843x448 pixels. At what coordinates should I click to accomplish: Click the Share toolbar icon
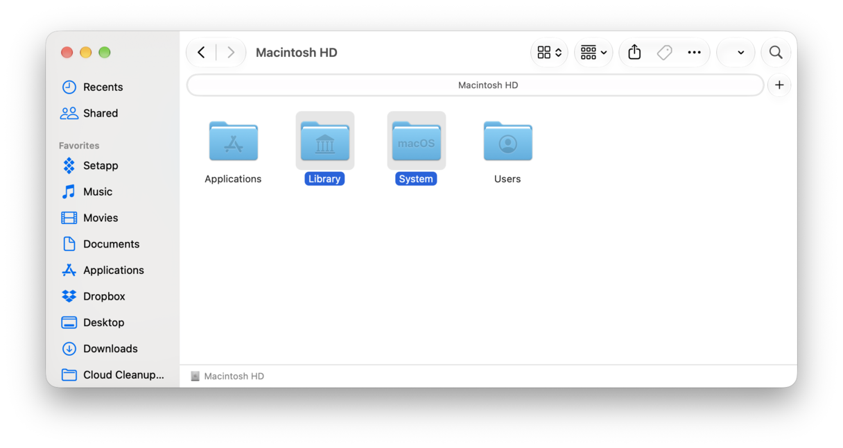(634, 53)
